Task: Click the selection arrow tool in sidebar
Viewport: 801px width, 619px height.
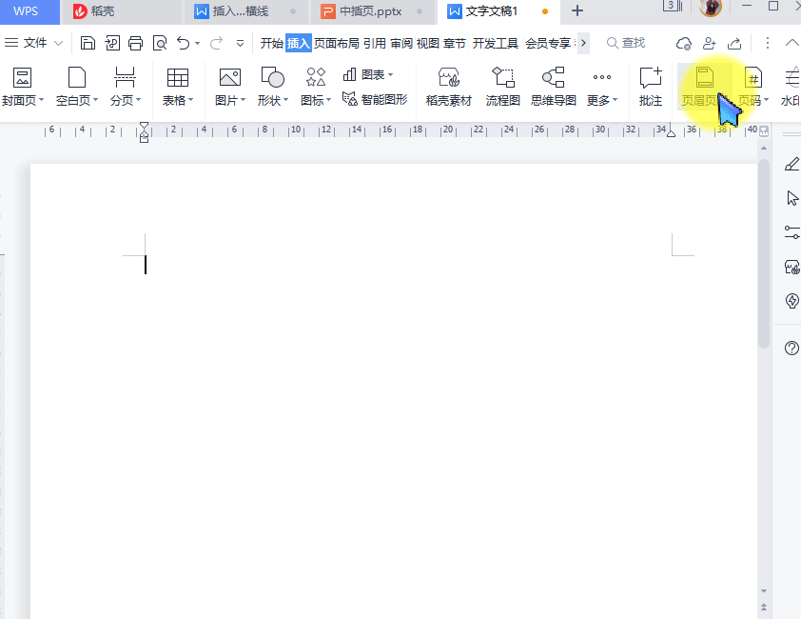Action: click(792, 198)
